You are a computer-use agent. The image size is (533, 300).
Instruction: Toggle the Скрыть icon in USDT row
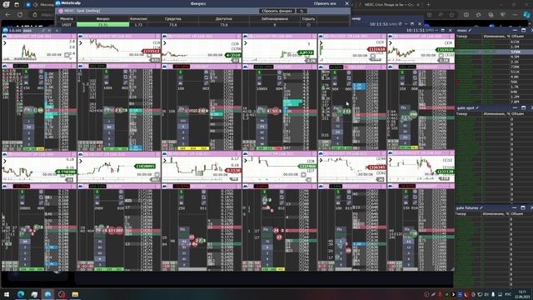pyautogui.click(x=308, y=25)
